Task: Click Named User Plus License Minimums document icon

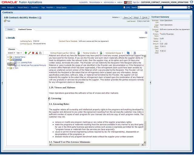Action: coord(15,65)
